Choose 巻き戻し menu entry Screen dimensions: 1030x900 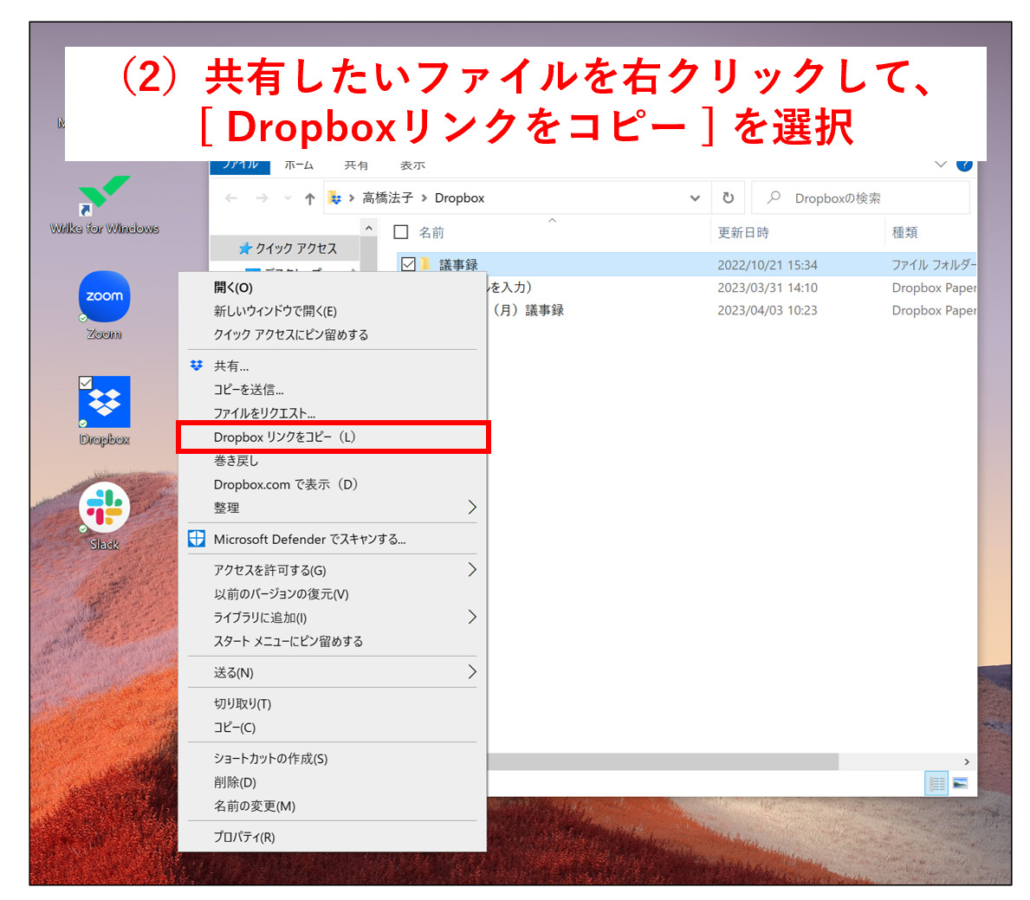[x=333, y=461]
